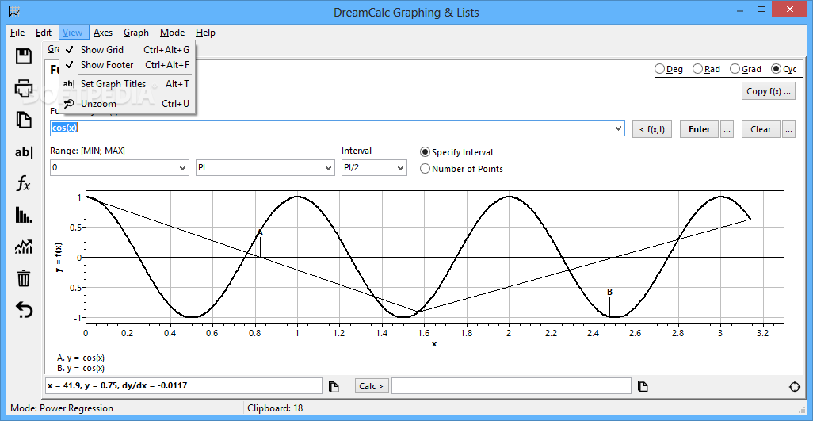The height and width of the screenshot is (421, 813).
Task: Click status bar text 'Mode: Power Regression'
Action: (x=62, y=408)
